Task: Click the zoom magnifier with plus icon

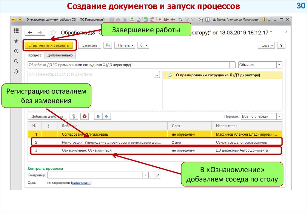Action: [201, 19]
